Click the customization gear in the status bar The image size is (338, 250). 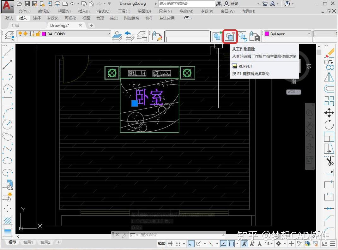coord(279,244)
